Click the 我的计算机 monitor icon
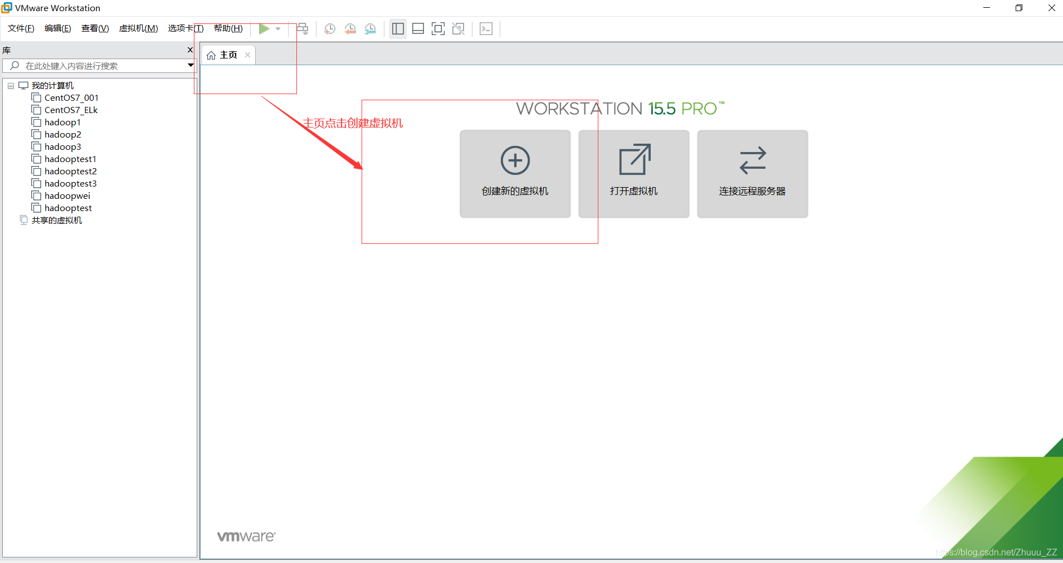This screenshot has height=563, width=1063. coord(23,85)
